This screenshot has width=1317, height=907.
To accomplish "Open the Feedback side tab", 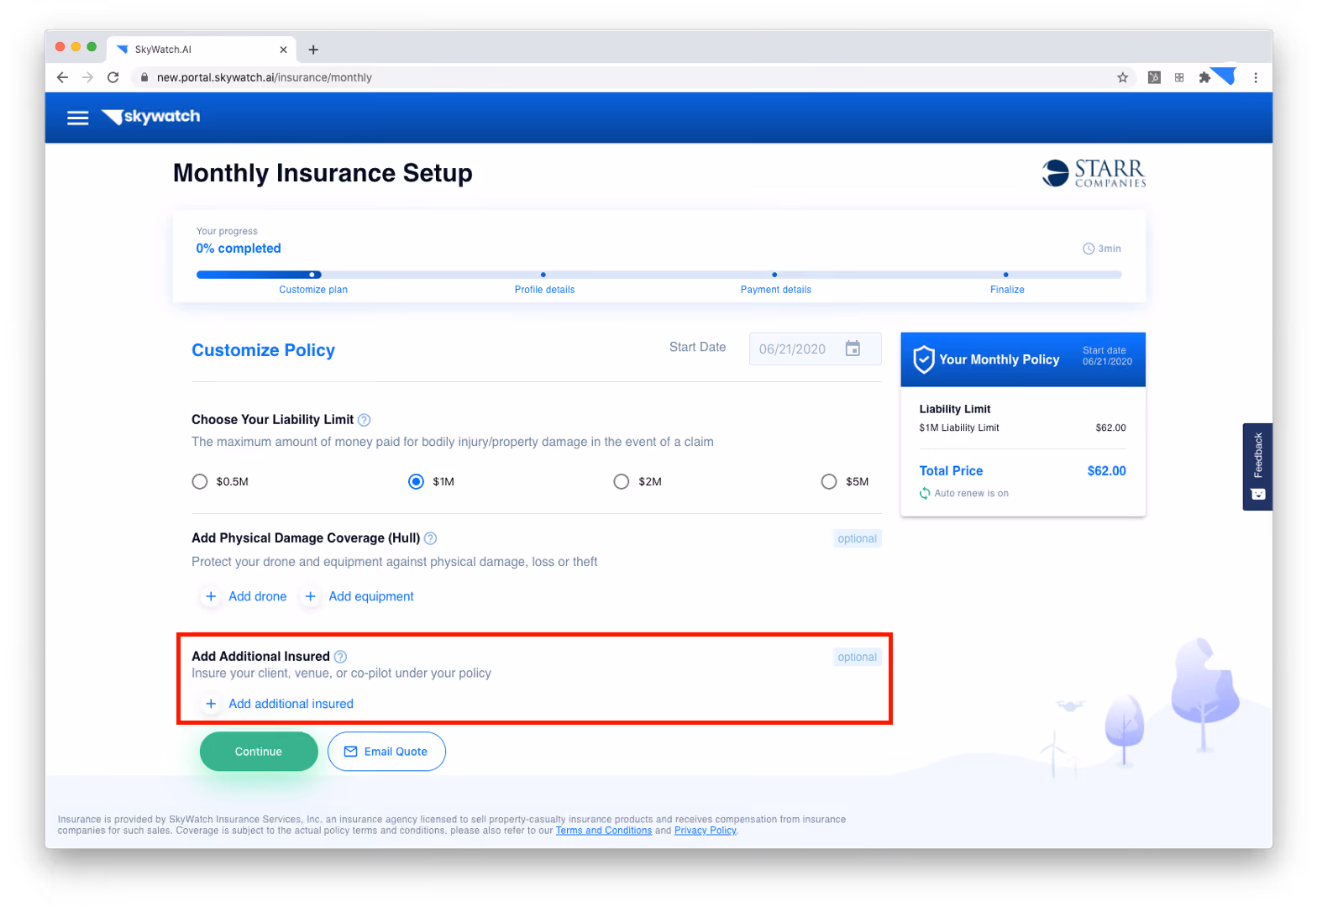I will point(1257,467).
